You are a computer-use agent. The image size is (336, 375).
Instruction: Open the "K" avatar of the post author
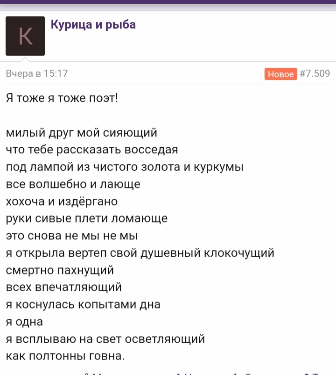[x=25, y=36]
